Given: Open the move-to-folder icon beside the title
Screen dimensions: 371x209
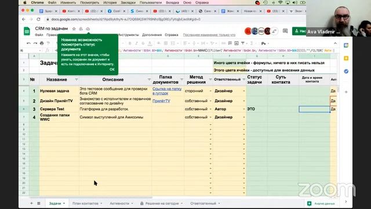Looking at the screenshot, I should pos(81,28).
